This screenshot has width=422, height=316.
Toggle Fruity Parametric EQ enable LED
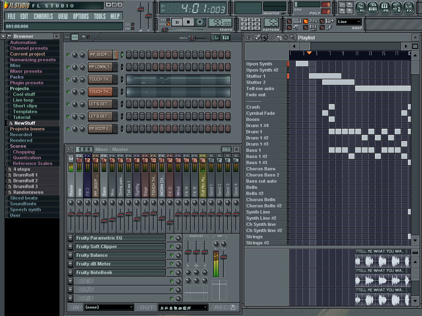coord(171,238)
